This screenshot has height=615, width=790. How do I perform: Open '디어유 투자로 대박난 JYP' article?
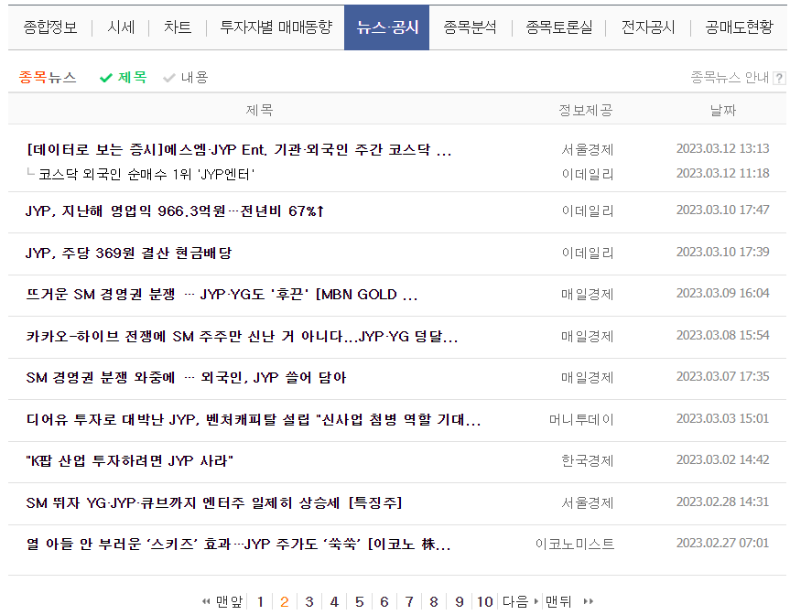(254, 419)
